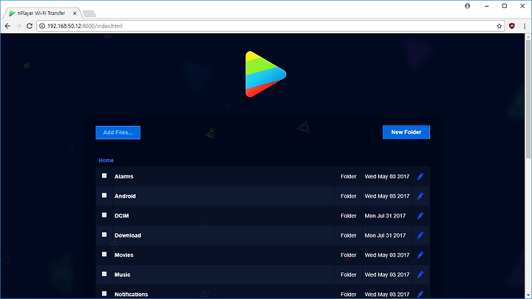The image size is (532, 299).
Task: Rename DCIM folder via pencil icon
Action: (x=420, y=216)
